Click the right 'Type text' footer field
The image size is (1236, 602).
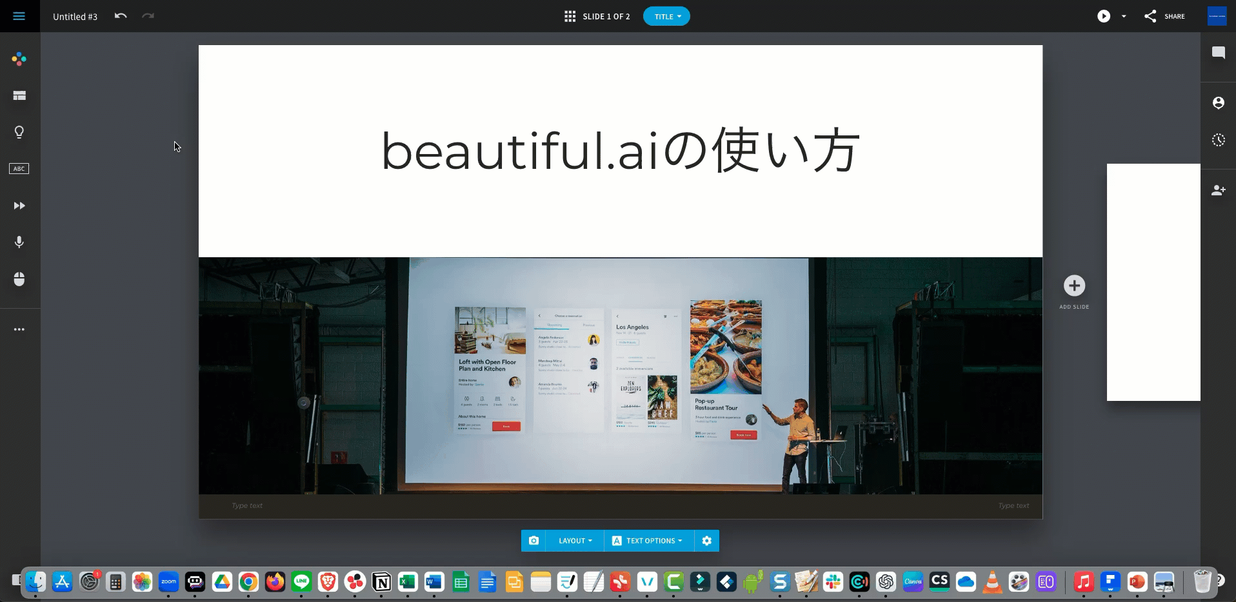pyautogui.click(x=1013, y=506)
